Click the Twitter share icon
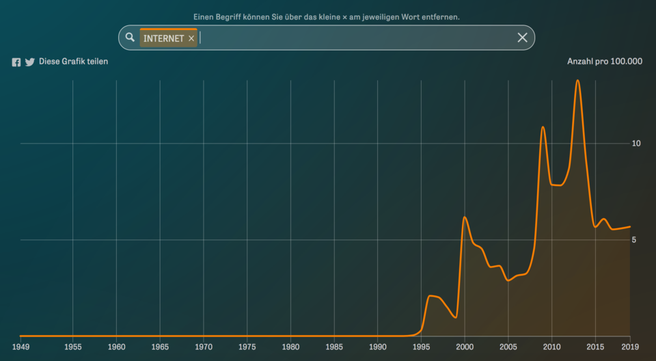The image size is (656, 361). tap(30, 62)
